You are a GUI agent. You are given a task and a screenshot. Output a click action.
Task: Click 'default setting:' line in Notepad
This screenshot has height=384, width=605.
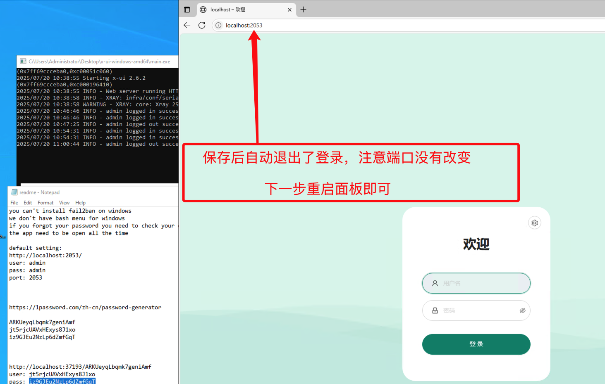36,248
